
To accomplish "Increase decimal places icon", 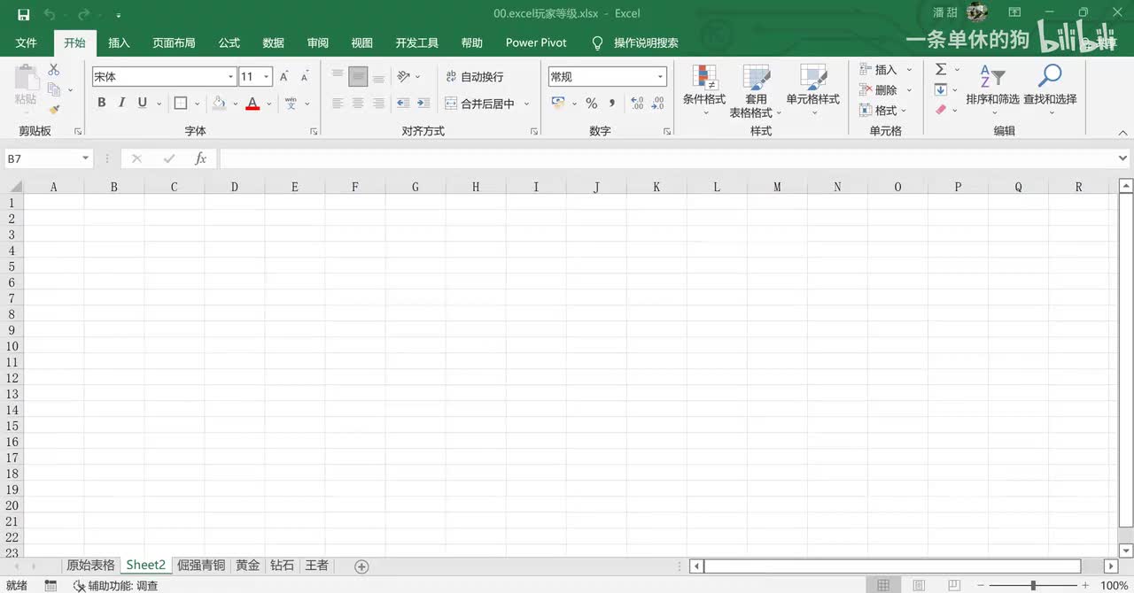I will click(x=637, y=104).
